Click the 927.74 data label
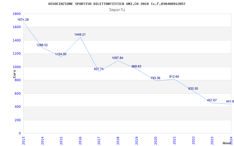 point(99,69)
